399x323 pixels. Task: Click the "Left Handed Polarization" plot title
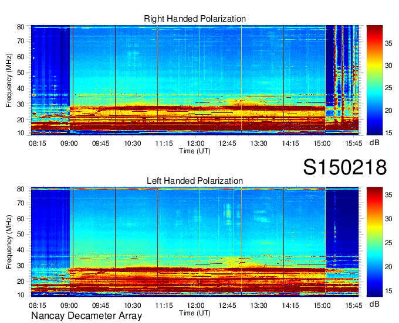[x=195, y=181]
